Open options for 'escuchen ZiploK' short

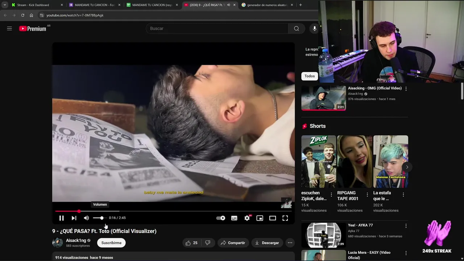[331, 195]
